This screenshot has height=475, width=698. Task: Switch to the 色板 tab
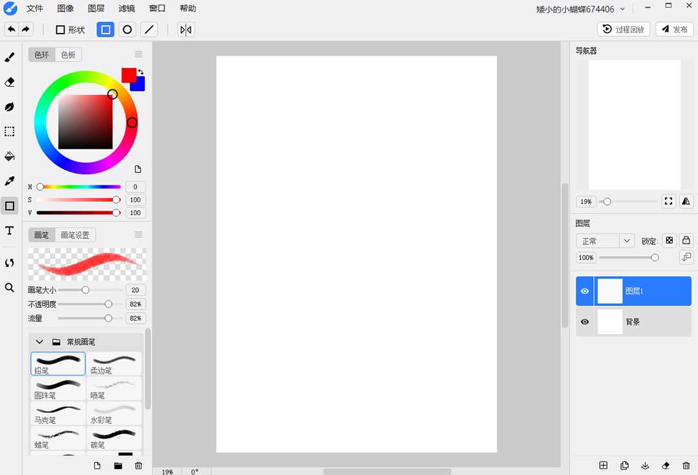coord(68,55)
